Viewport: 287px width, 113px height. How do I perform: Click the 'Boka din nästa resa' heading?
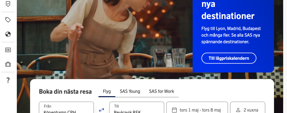pyautogui.click(x=65, y=91)
